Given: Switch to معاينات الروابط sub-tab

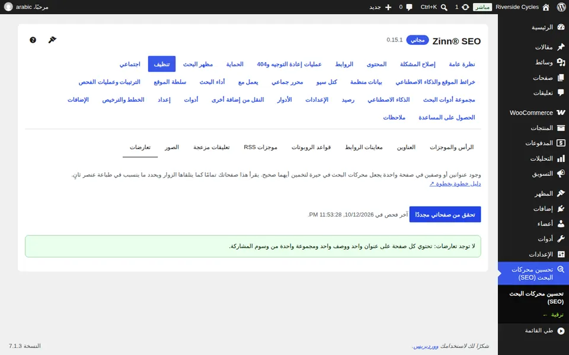Looking at the screenshot, I should [363, 147].
